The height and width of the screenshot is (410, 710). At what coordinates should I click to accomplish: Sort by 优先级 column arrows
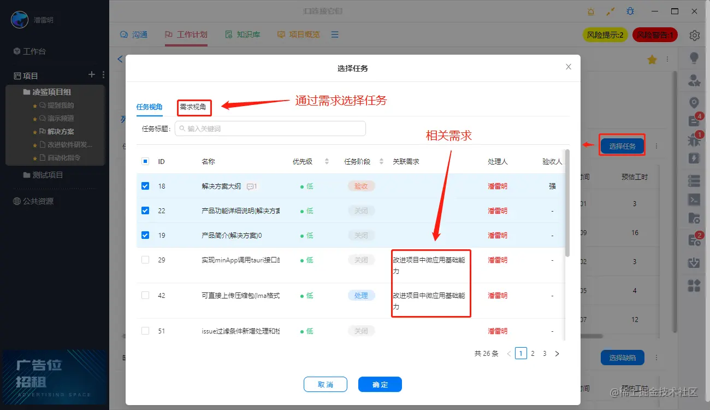pyautogui.click(x=327, y=161)
